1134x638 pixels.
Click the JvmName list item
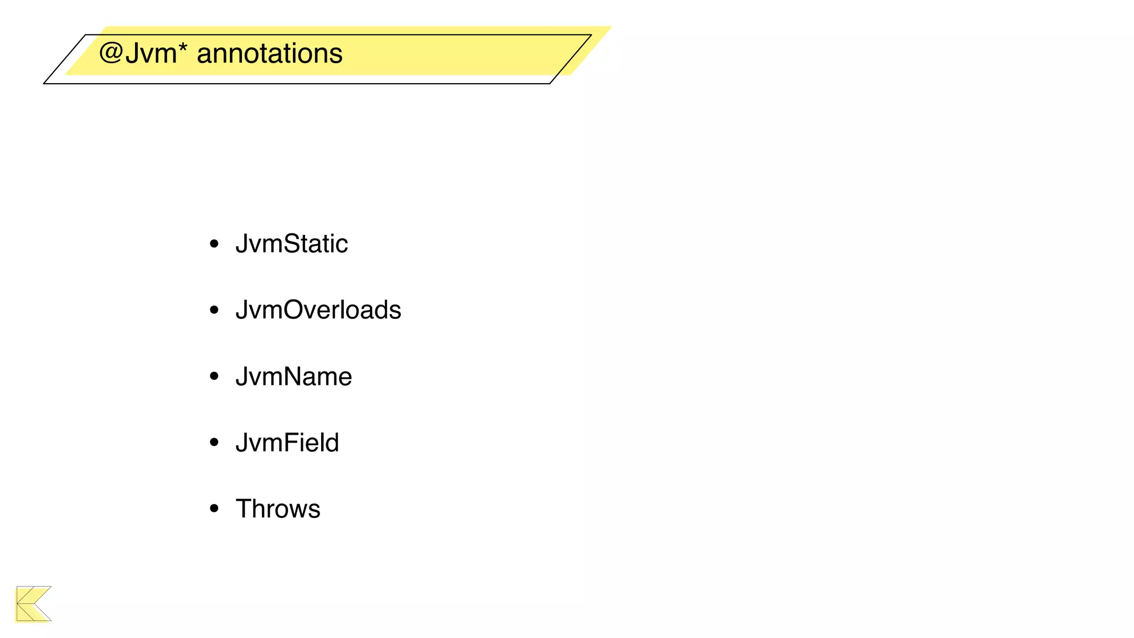pyautogui.click(x=293, y=377)
